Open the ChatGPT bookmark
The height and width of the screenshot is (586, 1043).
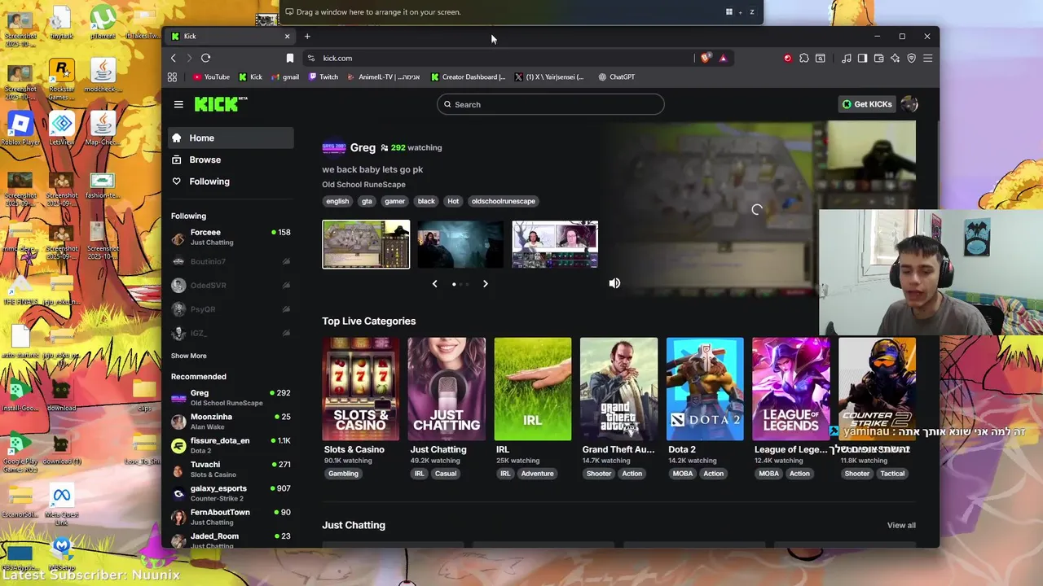tap(617, 77)
